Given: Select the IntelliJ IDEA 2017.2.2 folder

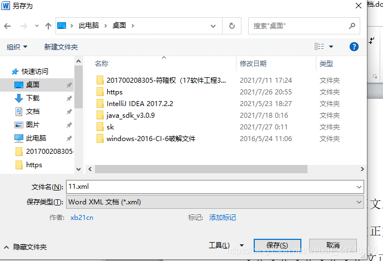Looking at the screenshot, I should 140,104.
